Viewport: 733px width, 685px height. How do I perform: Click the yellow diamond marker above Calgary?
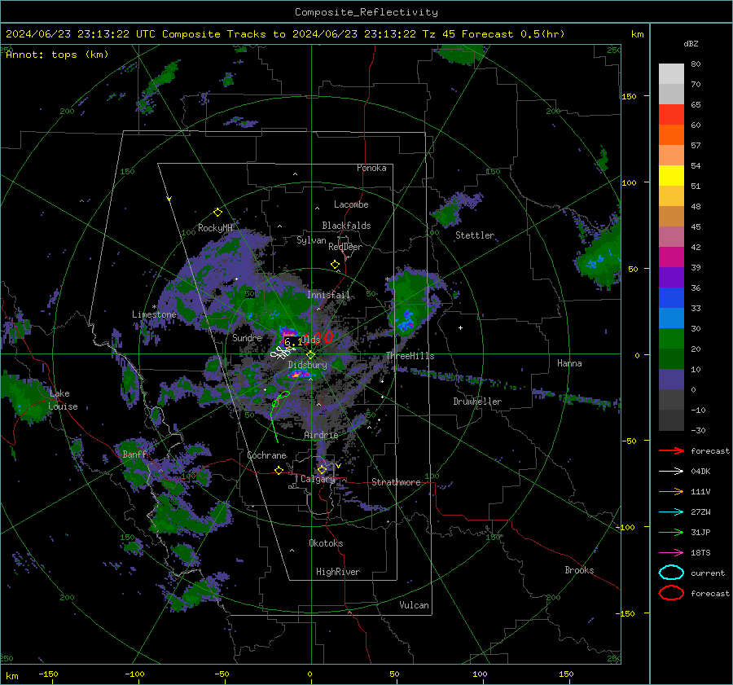click(x=322, y=469)
